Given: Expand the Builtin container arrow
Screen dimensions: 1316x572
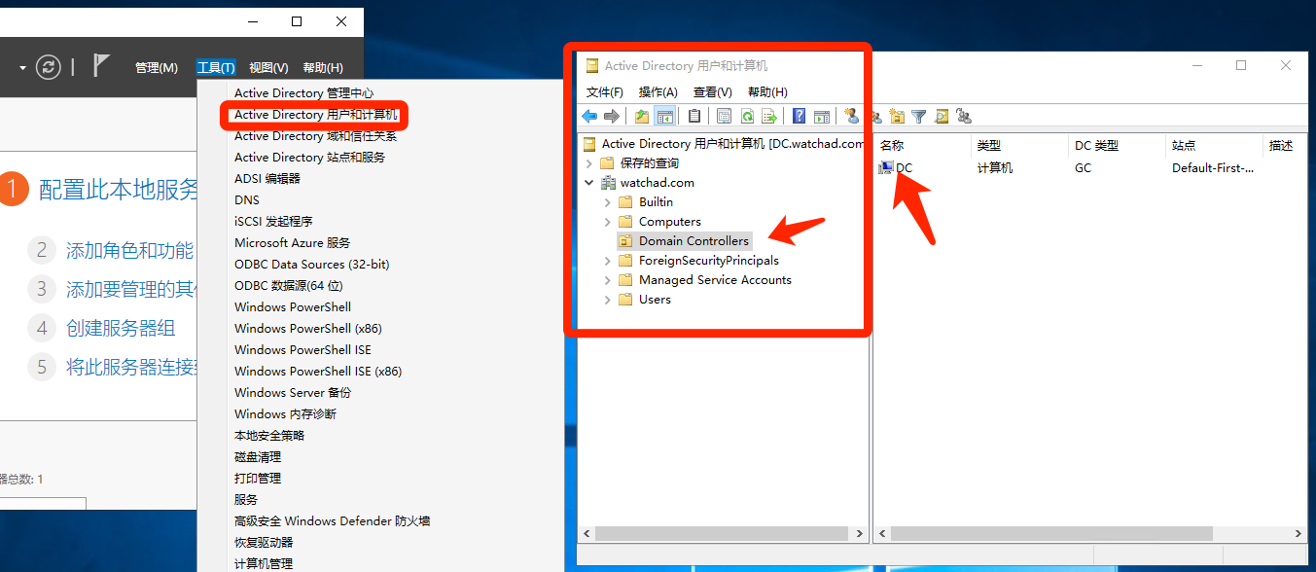Looking at the screenshot, I should point(608,202).
